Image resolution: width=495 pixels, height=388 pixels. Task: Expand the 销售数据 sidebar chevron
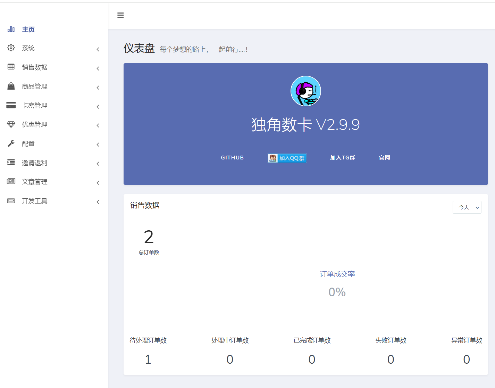click(98, 68)
